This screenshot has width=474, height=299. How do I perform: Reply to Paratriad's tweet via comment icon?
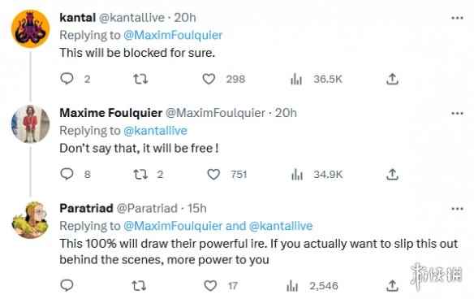click(x=67, y=285)
